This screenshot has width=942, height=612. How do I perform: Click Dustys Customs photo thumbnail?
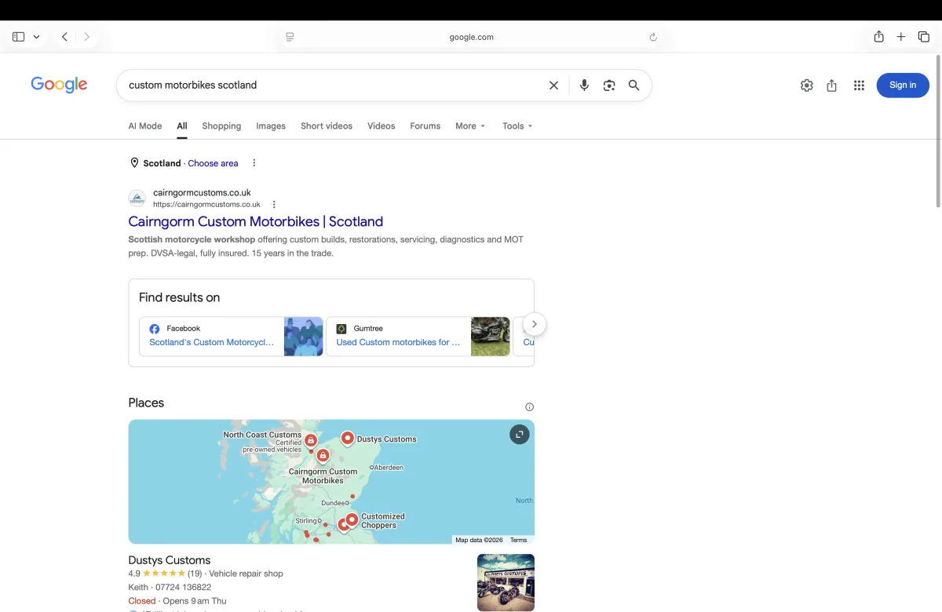click(506, 583)
